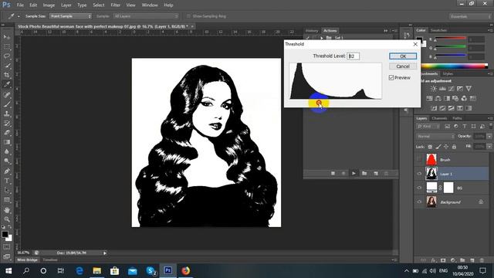The width and height of the screenshot is (494, 278).
Task: Switch to the Channels tab
Action: 439,118
